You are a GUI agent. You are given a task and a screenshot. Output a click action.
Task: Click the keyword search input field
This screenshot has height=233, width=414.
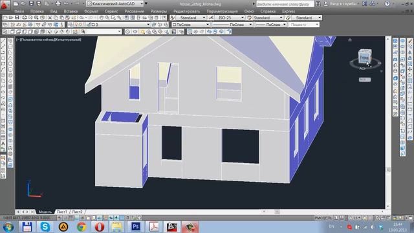285,4
